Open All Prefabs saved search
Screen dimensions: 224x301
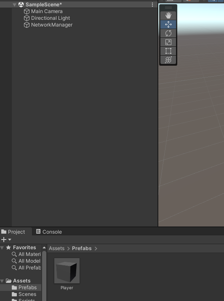[x=26, y=268]
